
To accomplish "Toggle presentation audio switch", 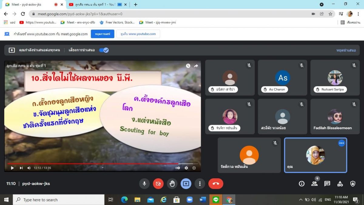I will (104, 50).
